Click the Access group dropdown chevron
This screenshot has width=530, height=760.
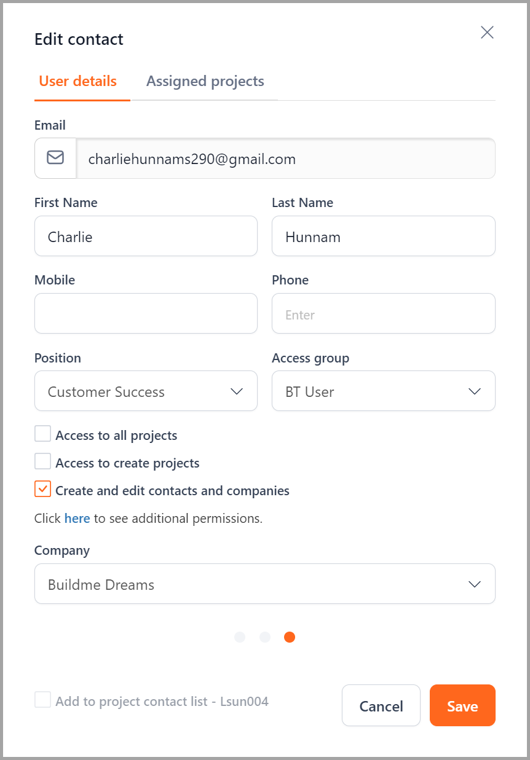(475, 391)
